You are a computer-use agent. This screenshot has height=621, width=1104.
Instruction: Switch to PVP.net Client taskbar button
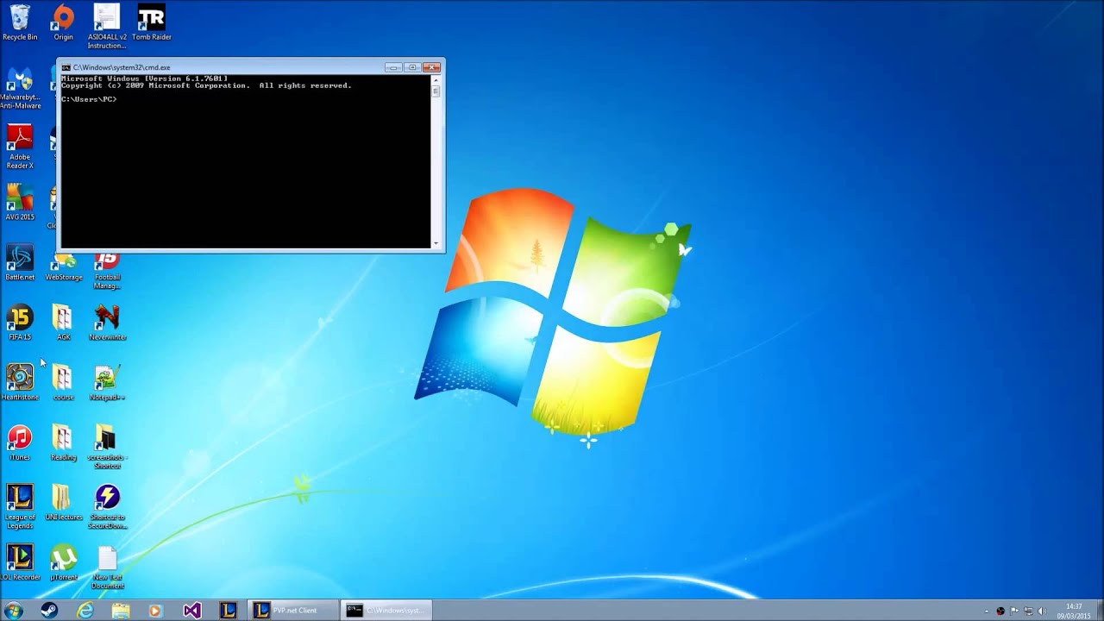293,611
